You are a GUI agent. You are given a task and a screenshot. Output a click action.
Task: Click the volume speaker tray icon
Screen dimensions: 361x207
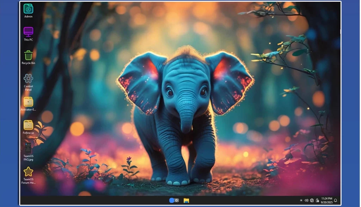coord(306,200)
